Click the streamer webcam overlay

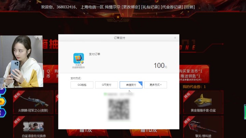22,61
